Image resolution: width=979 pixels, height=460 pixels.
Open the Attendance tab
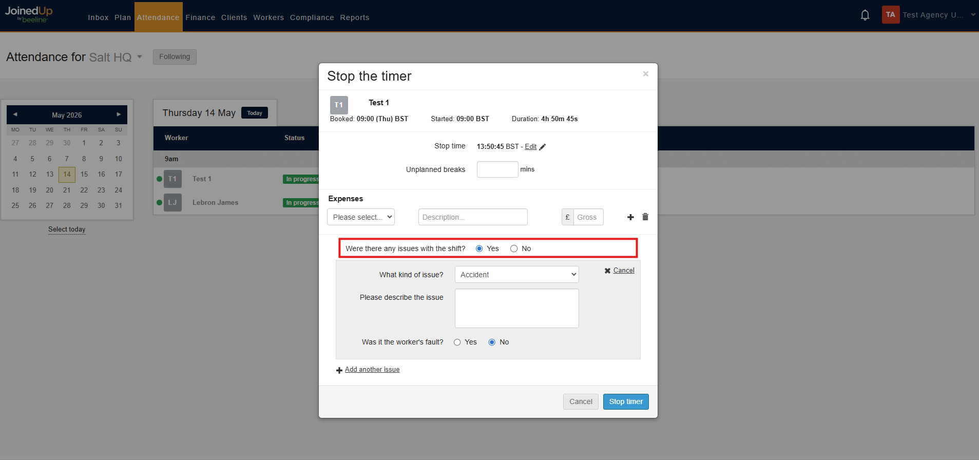point(158,17)
